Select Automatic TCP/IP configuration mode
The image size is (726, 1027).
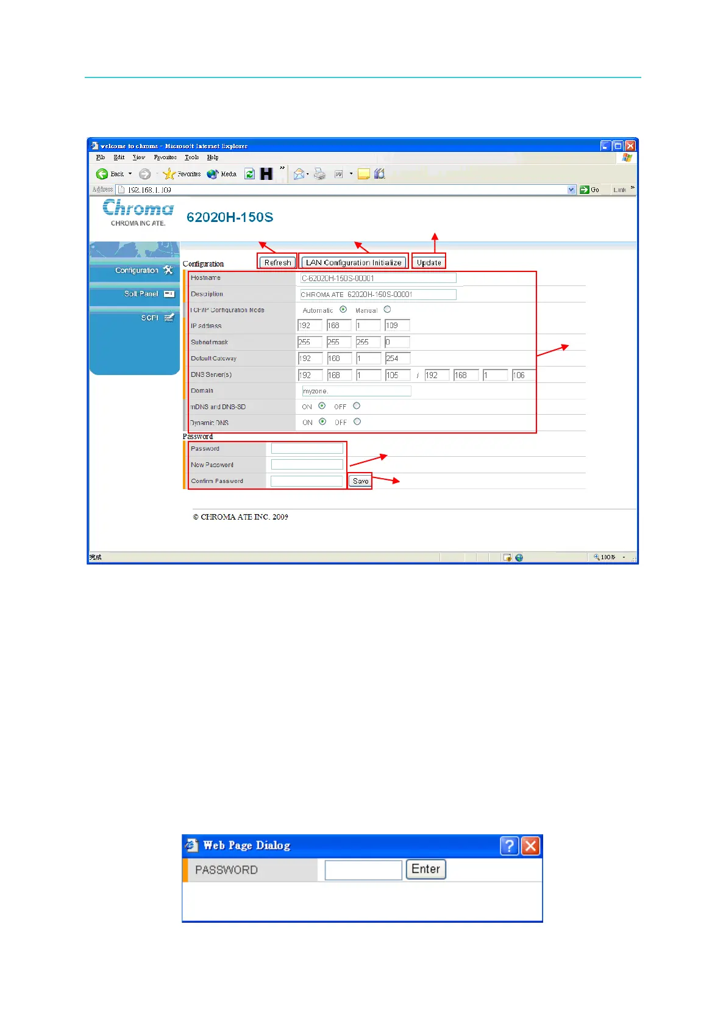coord(343,310)
